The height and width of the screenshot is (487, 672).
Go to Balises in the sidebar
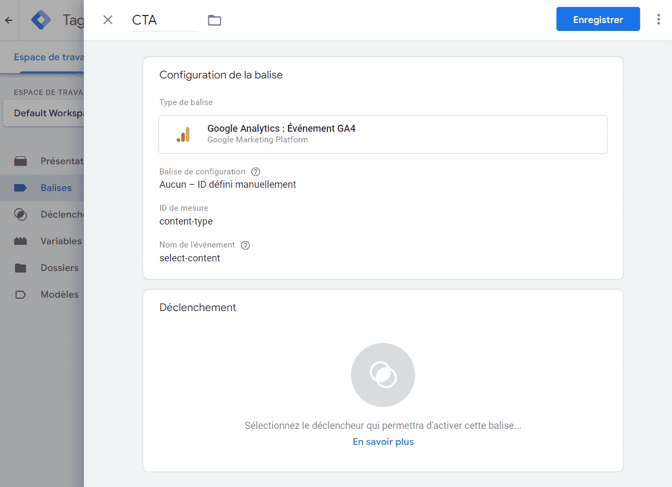pos(55,188)
